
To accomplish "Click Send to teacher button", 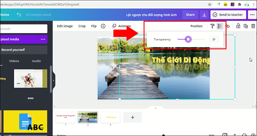I will click(x=228, y=15).
